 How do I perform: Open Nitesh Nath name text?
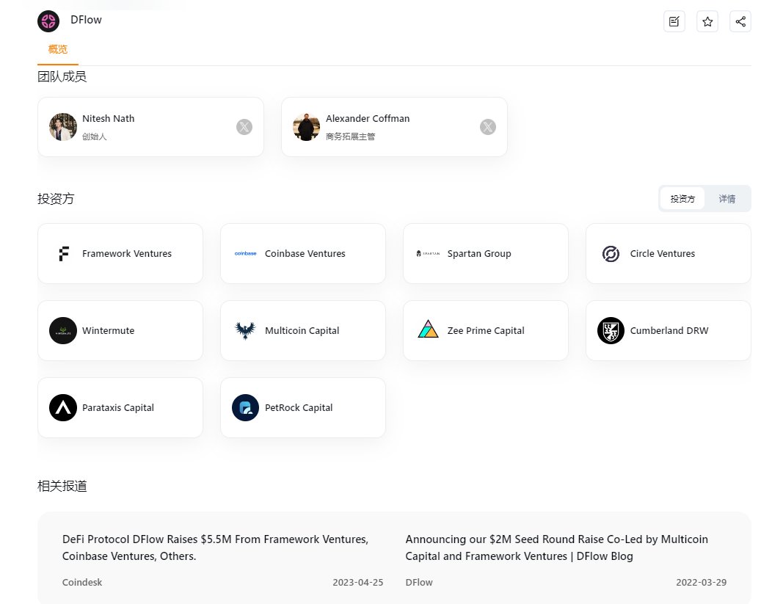pos(108,118)
